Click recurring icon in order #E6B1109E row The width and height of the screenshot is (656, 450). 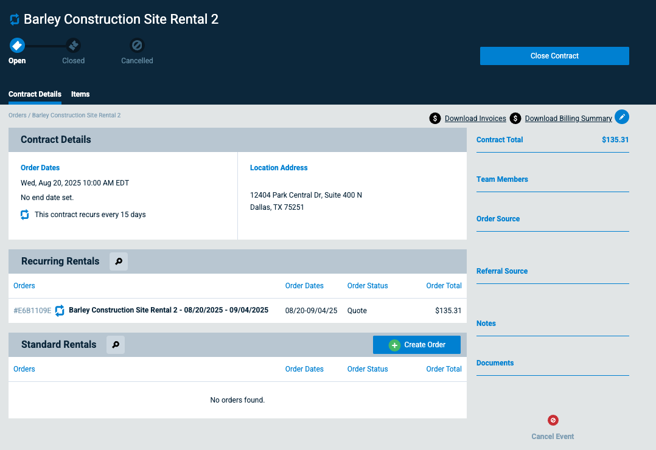[x=60, y=310]
